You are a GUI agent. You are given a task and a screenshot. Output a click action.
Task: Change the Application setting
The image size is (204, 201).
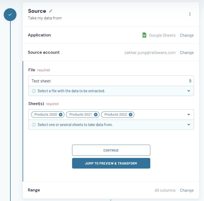point(187,35)
